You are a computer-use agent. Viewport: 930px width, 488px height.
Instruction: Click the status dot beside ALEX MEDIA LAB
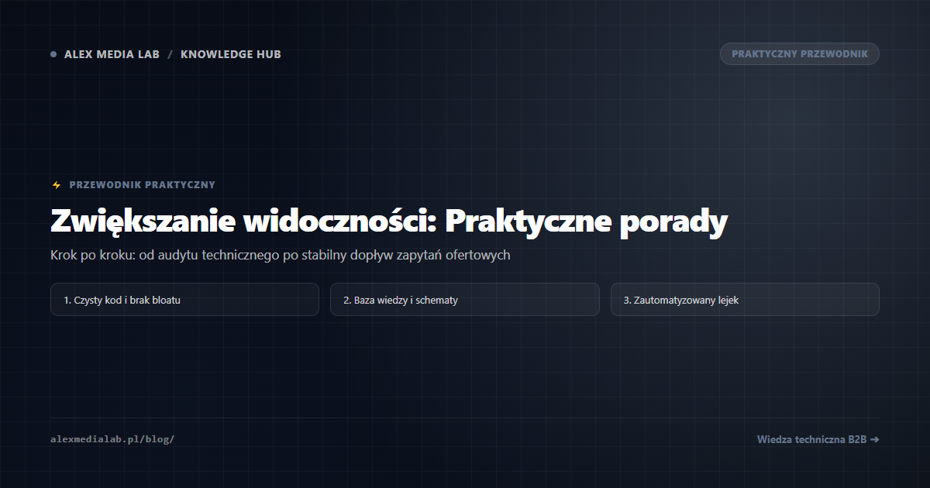[x=53, y=54]
